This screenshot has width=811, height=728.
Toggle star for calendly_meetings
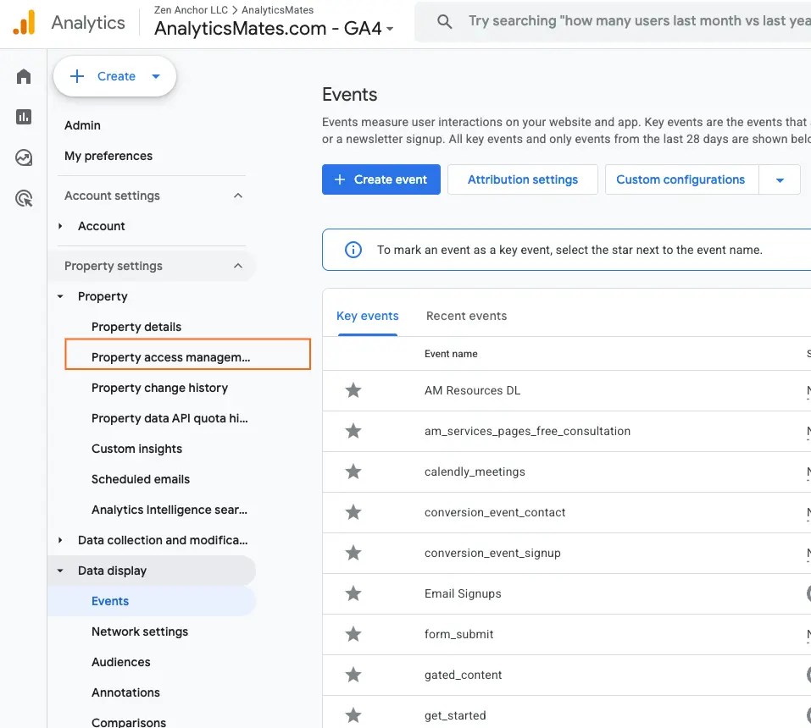pyautogui.click(x=353, y=472)
